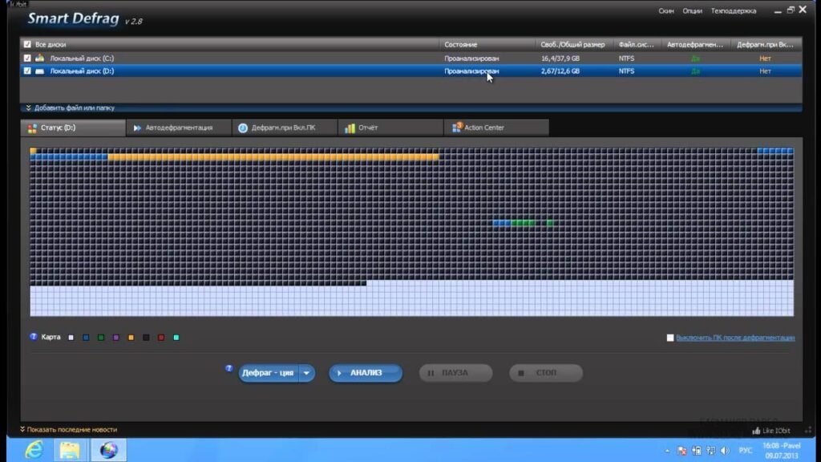Click the Файл.сис... column header
821x462 pixels.
coord(636,45)
